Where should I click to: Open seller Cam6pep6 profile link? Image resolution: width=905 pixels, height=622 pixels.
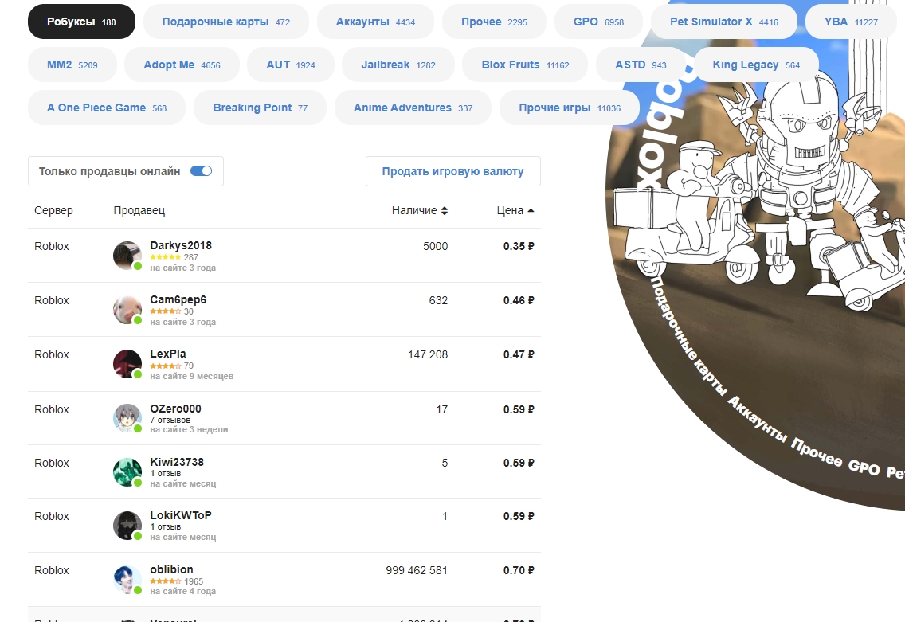(178, 300)
